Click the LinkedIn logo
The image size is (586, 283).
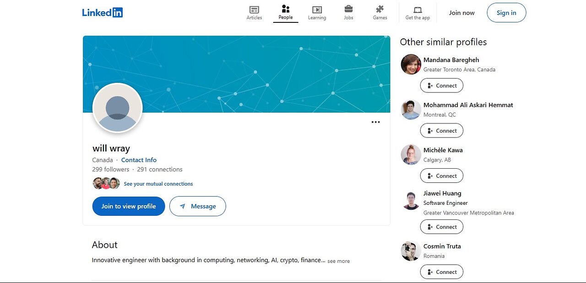click(x=103, y=13)
